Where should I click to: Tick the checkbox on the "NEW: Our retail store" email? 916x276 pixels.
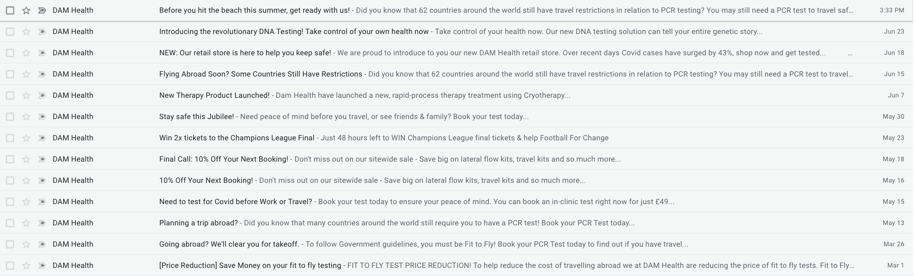click(x=10, y=53)
